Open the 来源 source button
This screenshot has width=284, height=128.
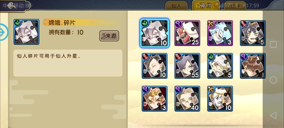coord(109,36)
